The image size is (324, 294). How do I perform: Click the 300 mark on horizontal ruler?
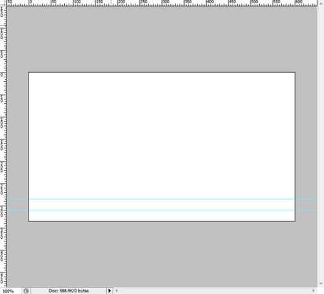pyautogui.click(x=166, y=3)
